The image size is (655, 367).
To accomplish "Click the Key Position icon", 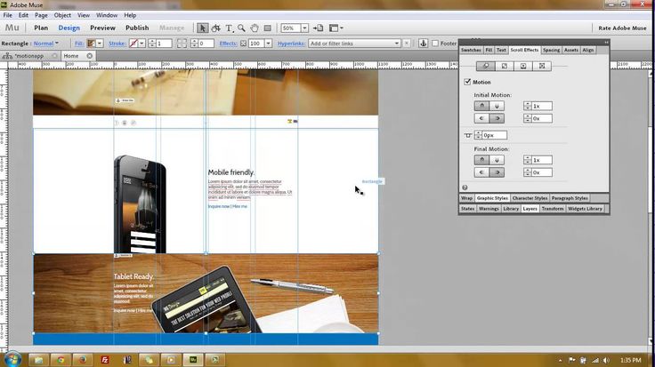I will click(468, 135).
